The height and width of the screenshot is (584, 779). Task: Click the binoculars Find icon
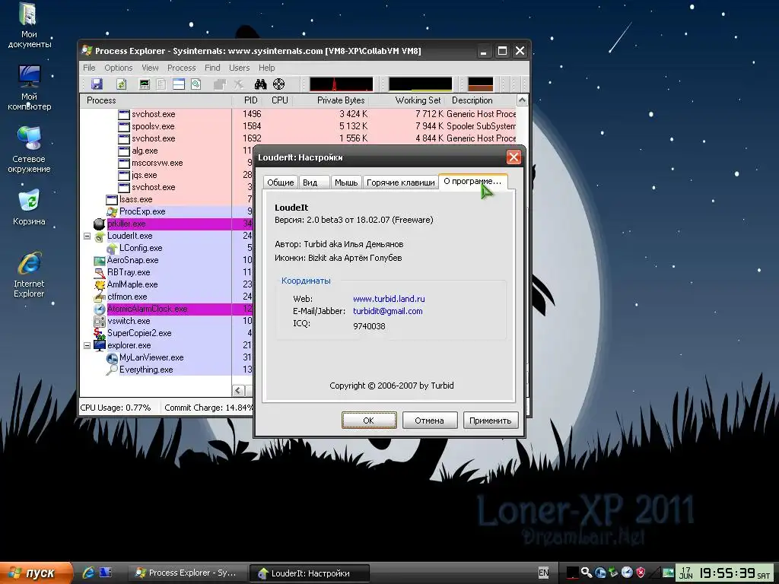click(260, 84)
